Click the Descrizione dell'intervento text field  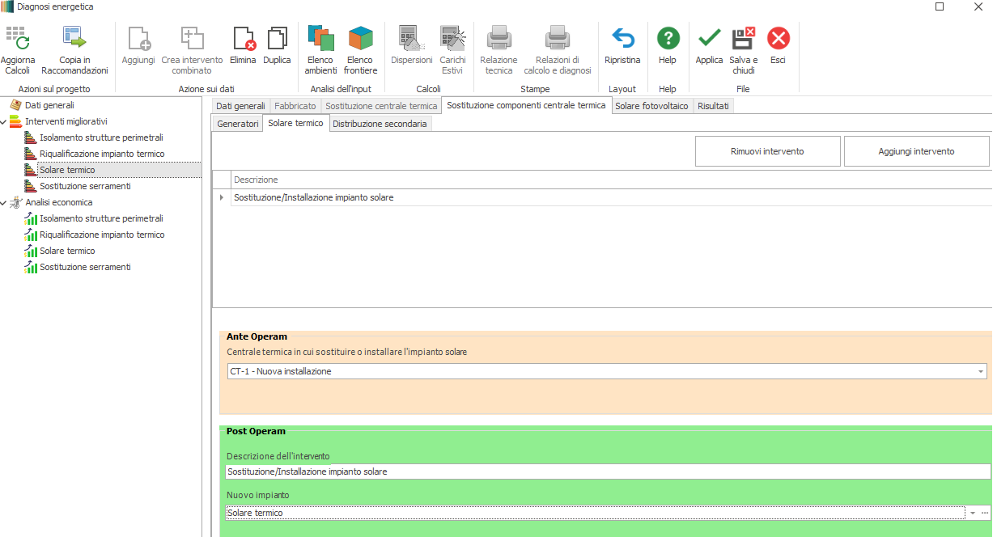pyautogui.click(x=607, y=471)
